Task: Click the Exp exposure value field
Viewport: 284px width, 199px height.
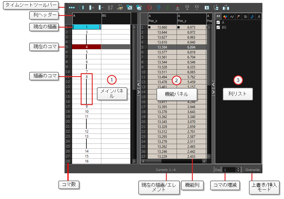Action: pyautogui.click(x=229, y=170)
